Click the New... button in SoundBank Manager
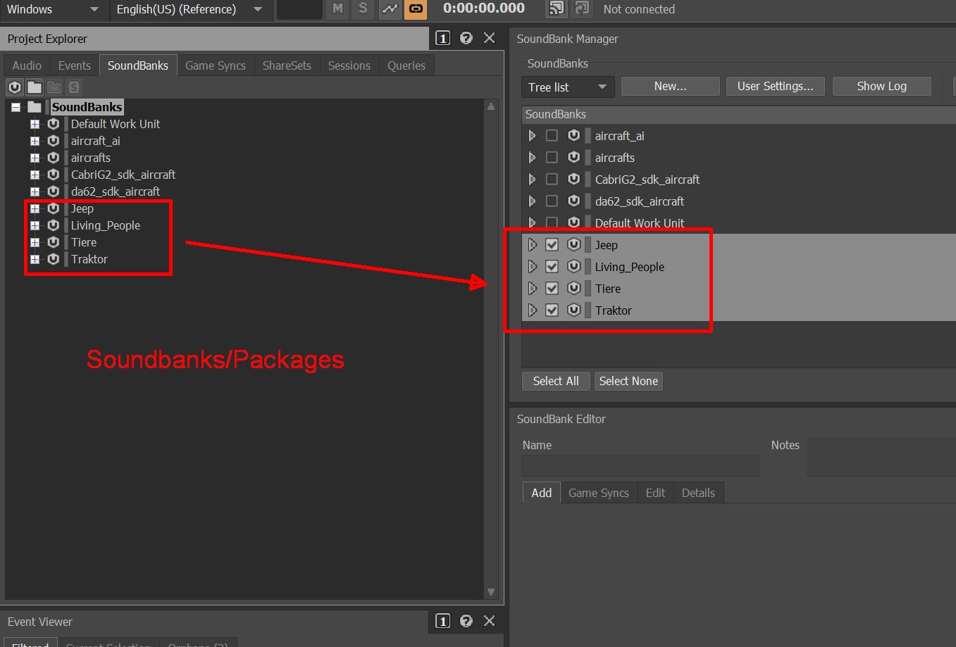Viewport: 956px width, 647px height. pyautogui.click(x=671, y=86)
